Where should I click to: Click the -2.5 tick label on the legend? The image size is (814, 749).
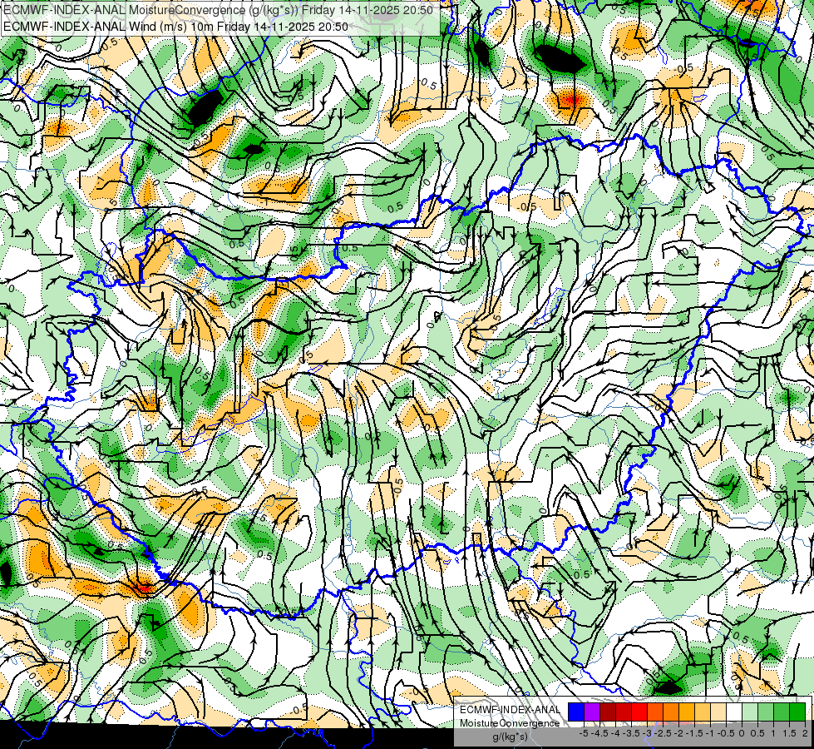pos(663,733)
